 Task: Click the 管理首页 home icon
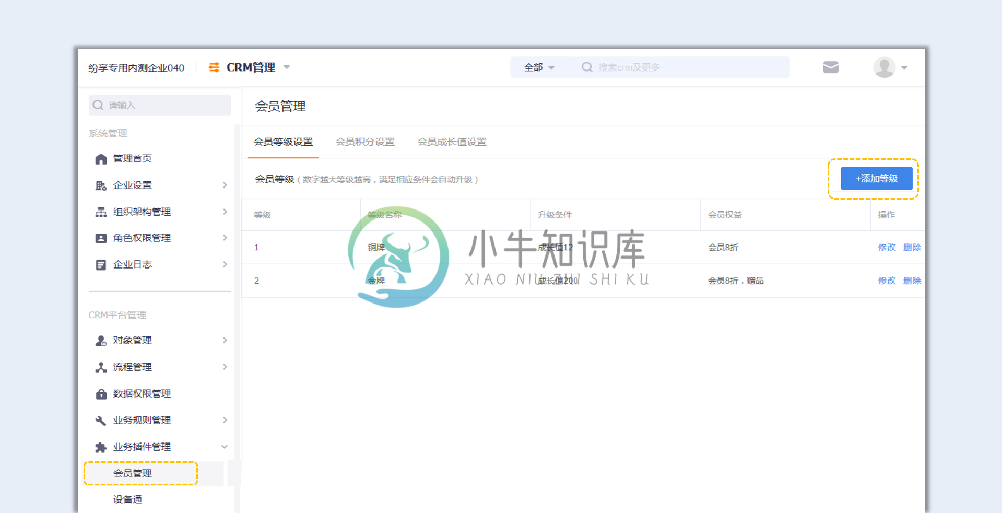101,159
